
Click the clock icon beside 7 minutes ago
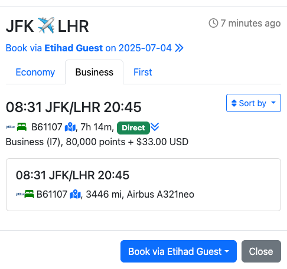tap(213, 23)
